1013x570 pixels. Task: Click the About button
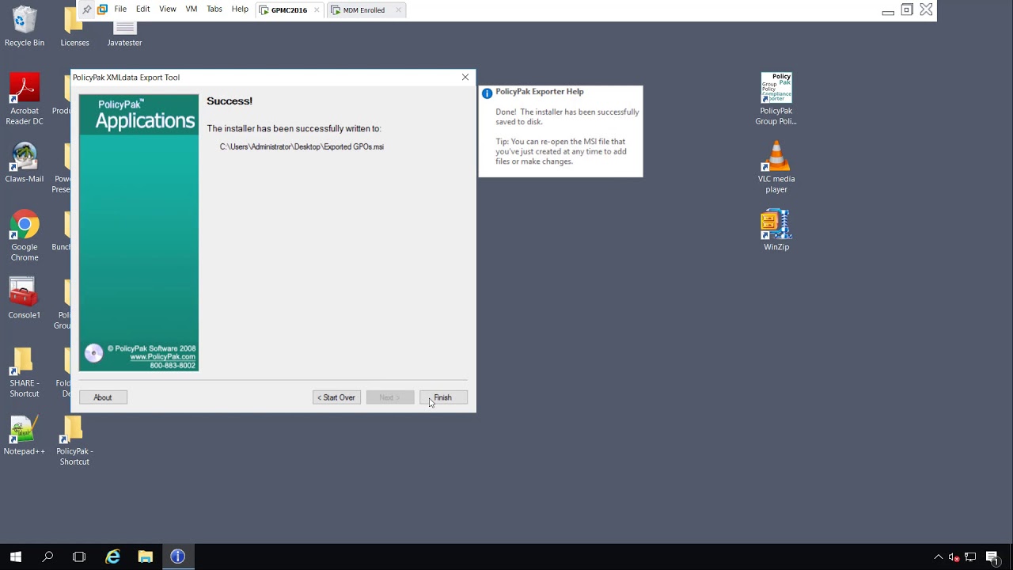pyautogui.click(x=103, y=397)
